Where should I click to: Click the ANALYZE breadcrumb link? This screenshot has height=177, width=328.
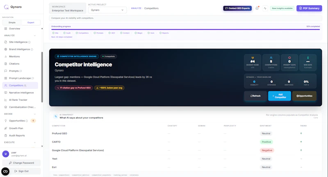tap(136, 8)
